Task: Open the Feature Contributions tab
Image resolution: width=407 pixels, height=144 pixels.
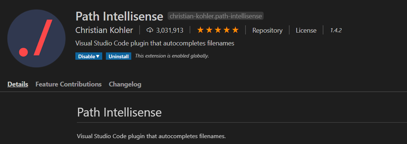Action: 68,84
